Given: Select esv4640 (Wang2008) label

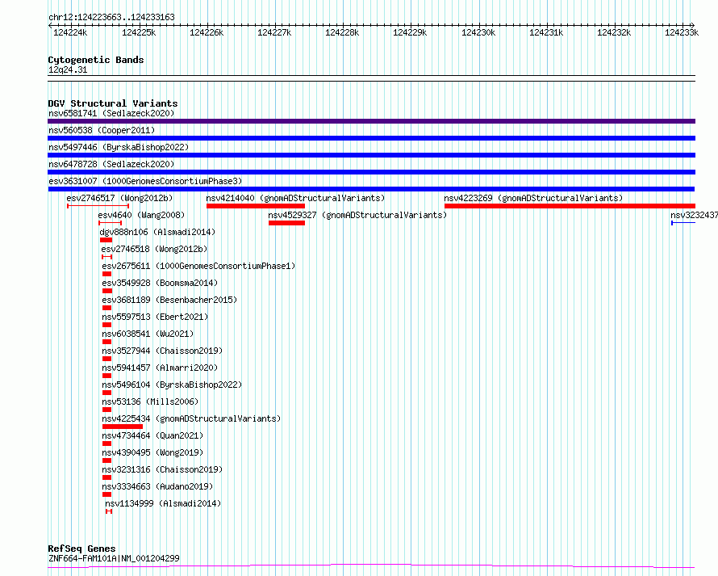Looking at the screenshot, I should tap(141, 215).
